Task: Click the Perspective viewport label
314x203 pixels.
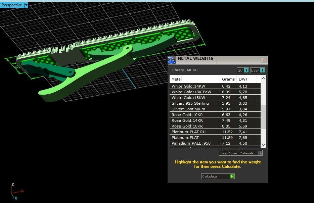Action: pos(12,5)
